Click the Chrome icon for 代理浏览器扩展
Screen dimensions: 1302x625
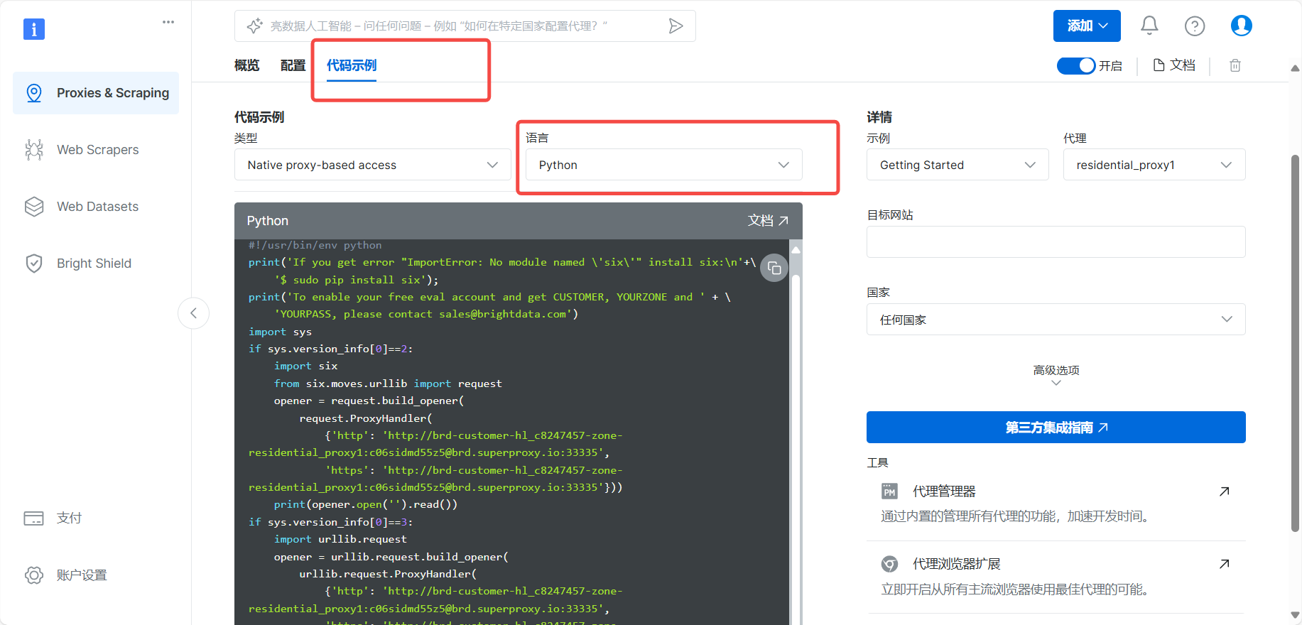tap(889, 564)
